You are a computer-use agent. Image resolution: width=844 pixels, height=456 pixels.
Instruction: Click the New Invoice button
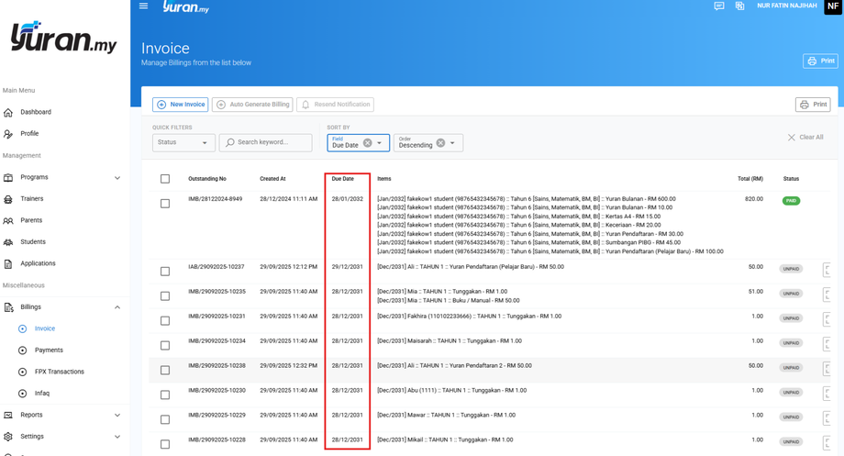[x=181, y=105]
